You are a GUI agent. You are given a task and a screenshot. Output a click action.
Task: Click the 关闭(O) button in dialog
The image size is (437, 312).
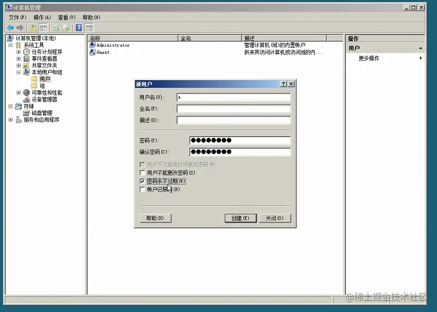(x=275, y=218)
